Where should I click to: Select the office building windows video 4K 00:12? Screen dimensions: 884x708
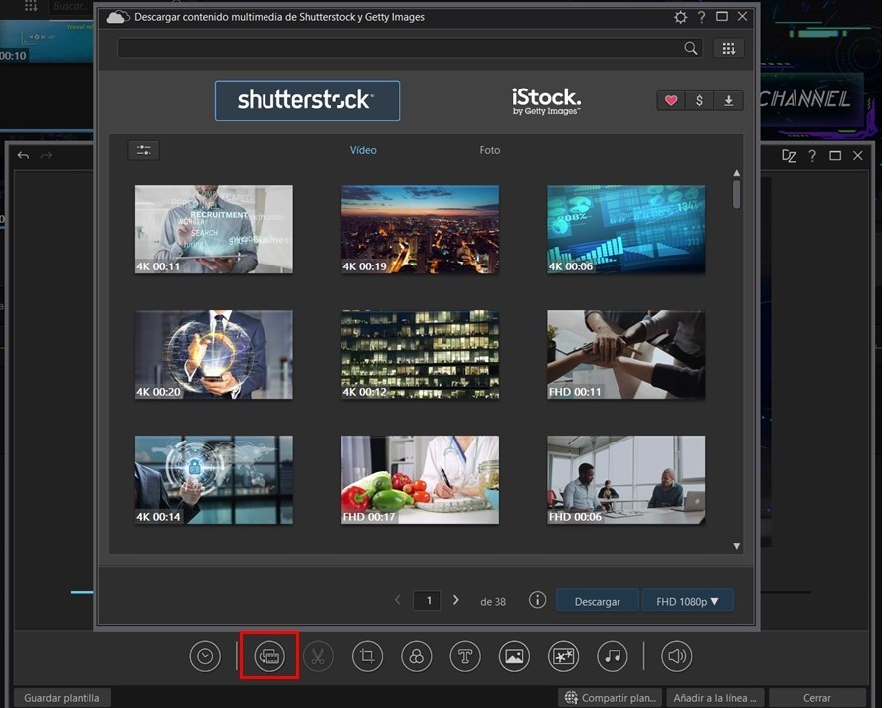[x=420, y=355]
